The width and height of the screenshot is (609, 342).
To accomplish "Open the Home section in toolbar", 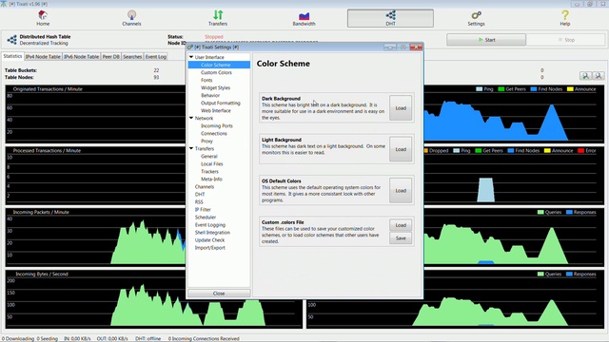I will [x=43, y=18].
